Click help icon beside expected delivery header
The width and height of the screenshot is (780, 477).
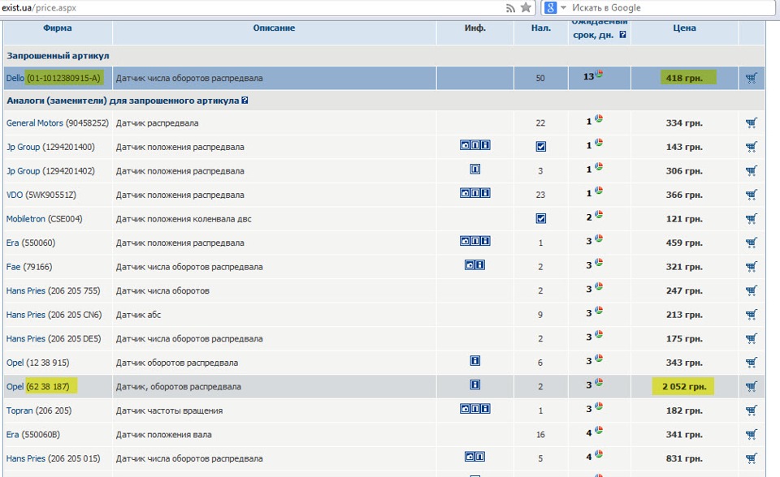click(623, 35)
